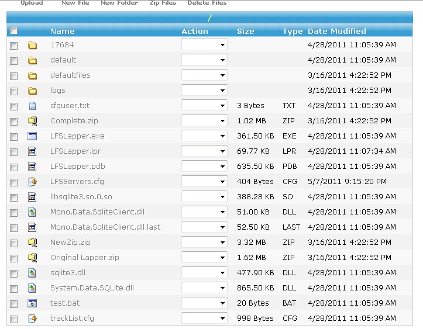Viewport: 423px width, 329px height.
Task: Click the file icon for LFSLapper.lpr
Action: 32,151
